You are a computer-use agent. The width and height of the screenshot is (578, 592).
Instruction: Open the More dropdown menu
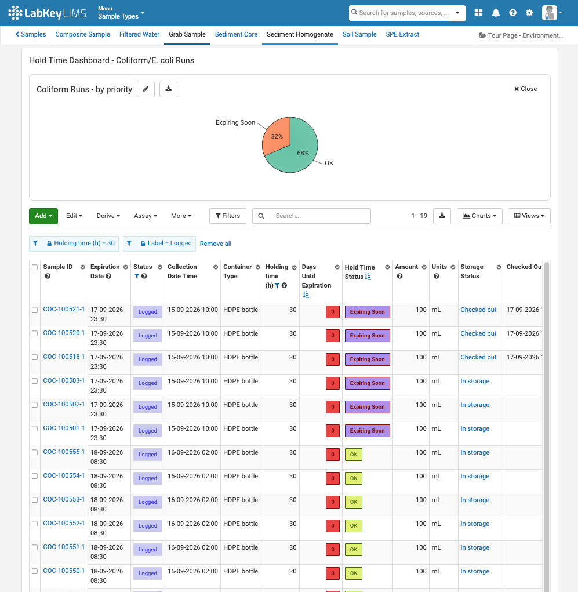(181, 216)
